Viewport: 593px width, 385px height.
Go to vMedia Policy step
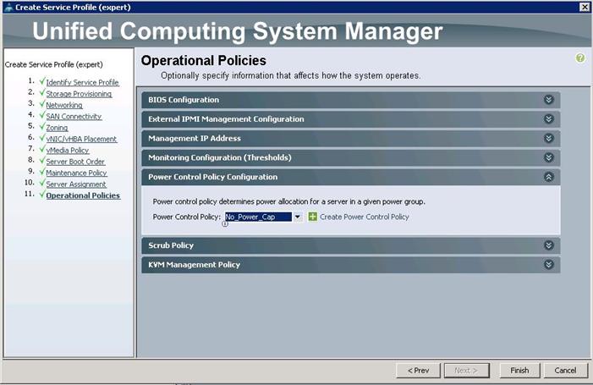[68, 151]
